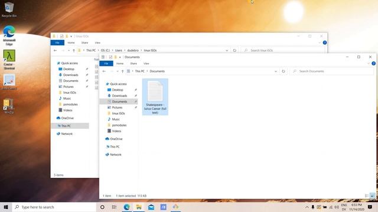Open File tab in Documents window
The width and height of the screenshot is (378, 212).
click(x=106, y=64)
